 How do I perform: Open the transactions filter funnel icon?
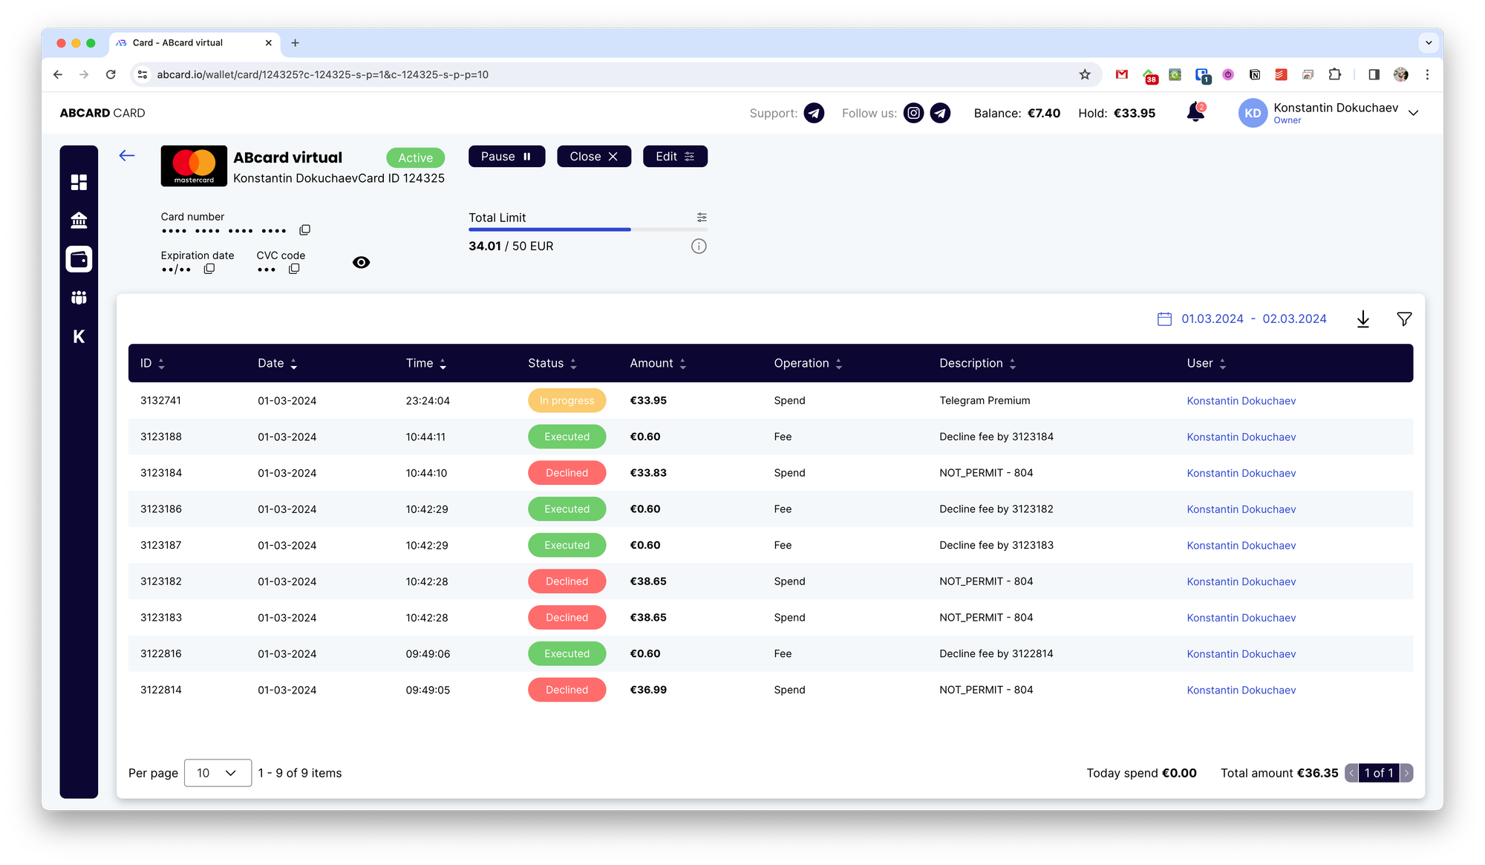click(x=1403, y=319)
